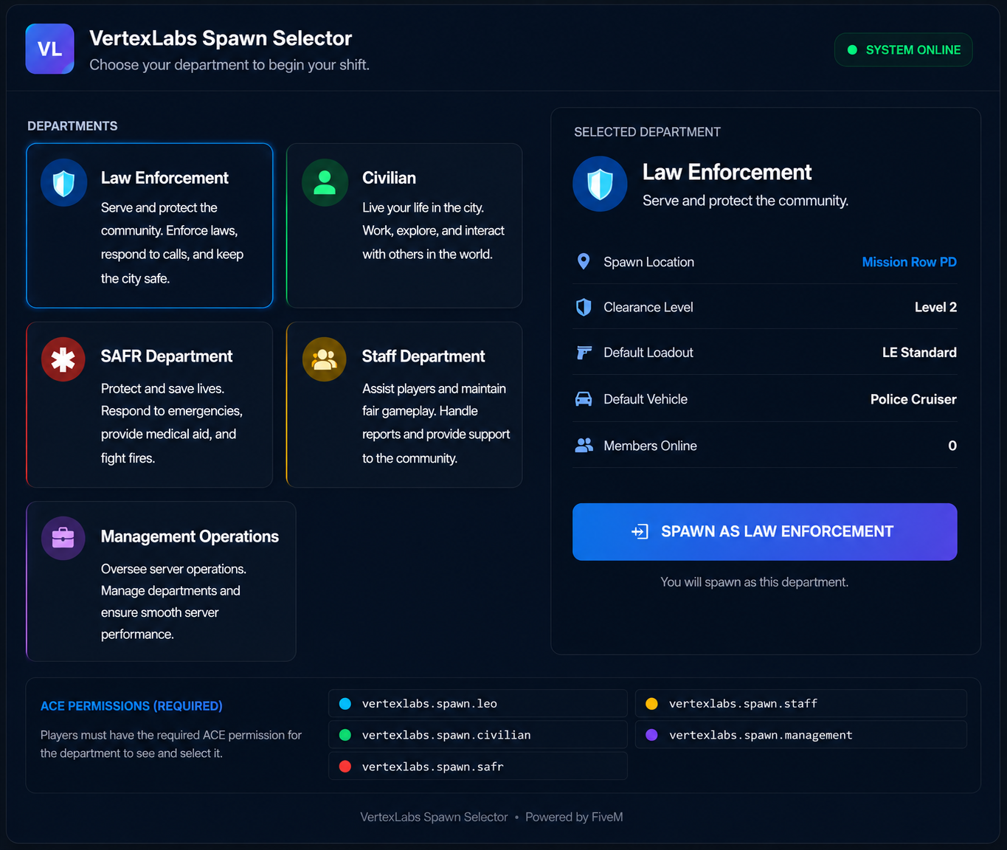
Task: Open the Mission Row PD location link
Action: [909, 262]
